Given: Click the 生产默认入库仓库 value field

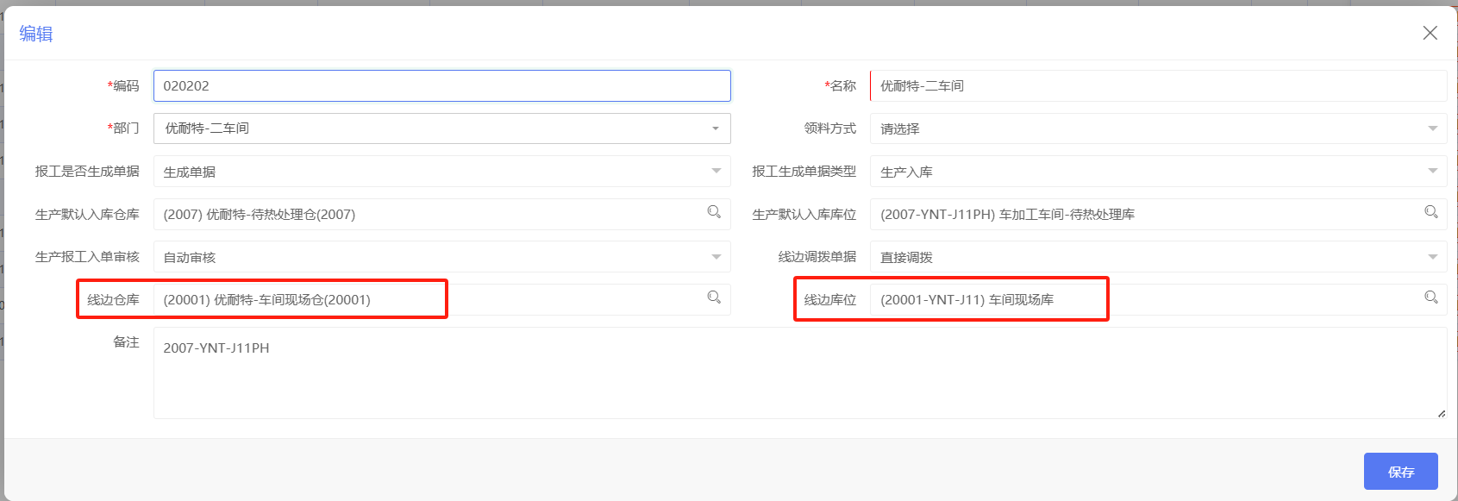Looking at the screenshot, I should [x=442, y=215].
